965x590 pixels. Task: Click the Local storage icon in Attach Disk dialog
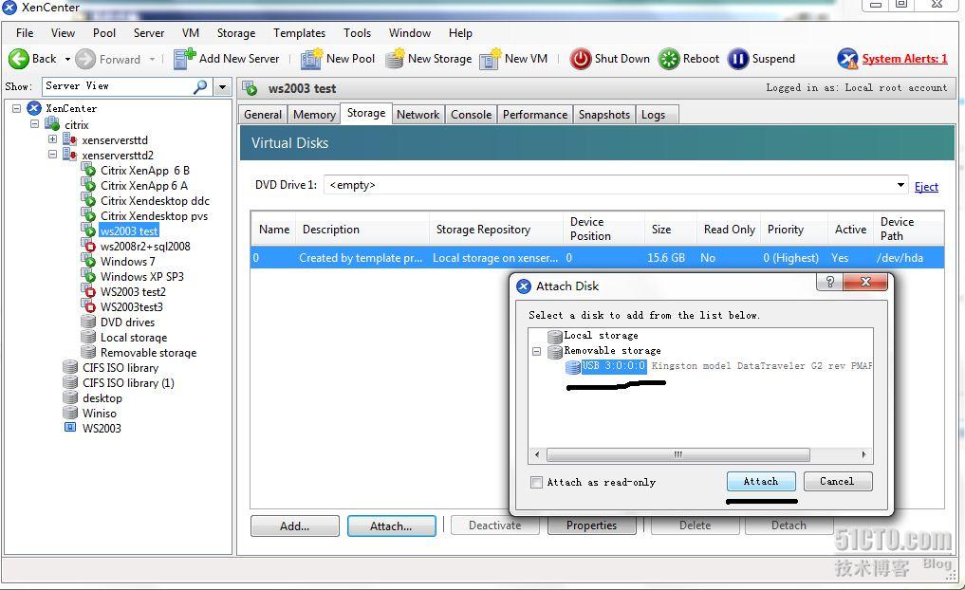[x=555, y=336]
